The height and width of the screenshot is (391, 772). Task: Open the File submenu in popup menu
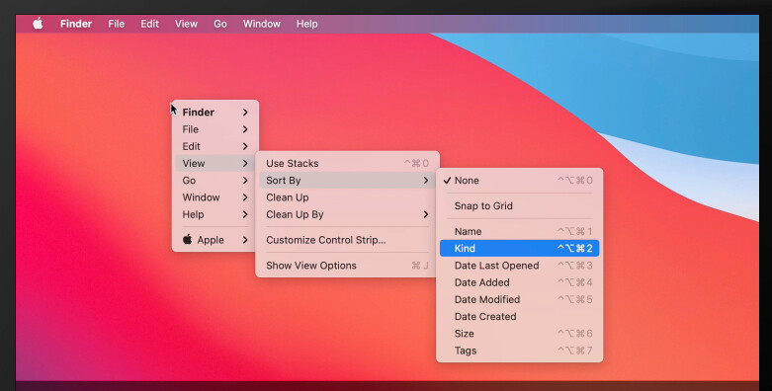pyautogui.click(x=215, y=129)
